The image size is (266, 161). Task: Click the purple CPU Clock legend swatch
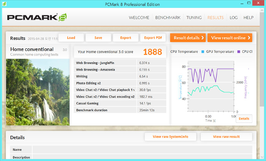pyautogui.click(x=239, y=52)
